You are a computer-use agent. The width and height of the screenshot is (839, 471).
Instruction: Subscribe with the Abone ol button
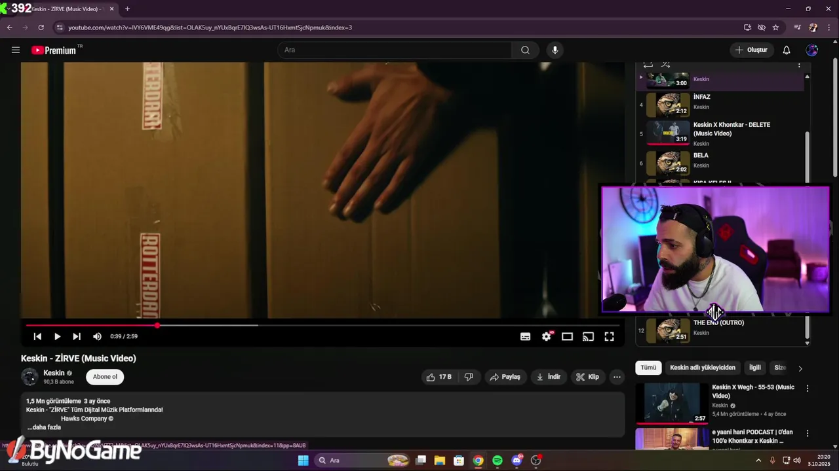(105, 377)
